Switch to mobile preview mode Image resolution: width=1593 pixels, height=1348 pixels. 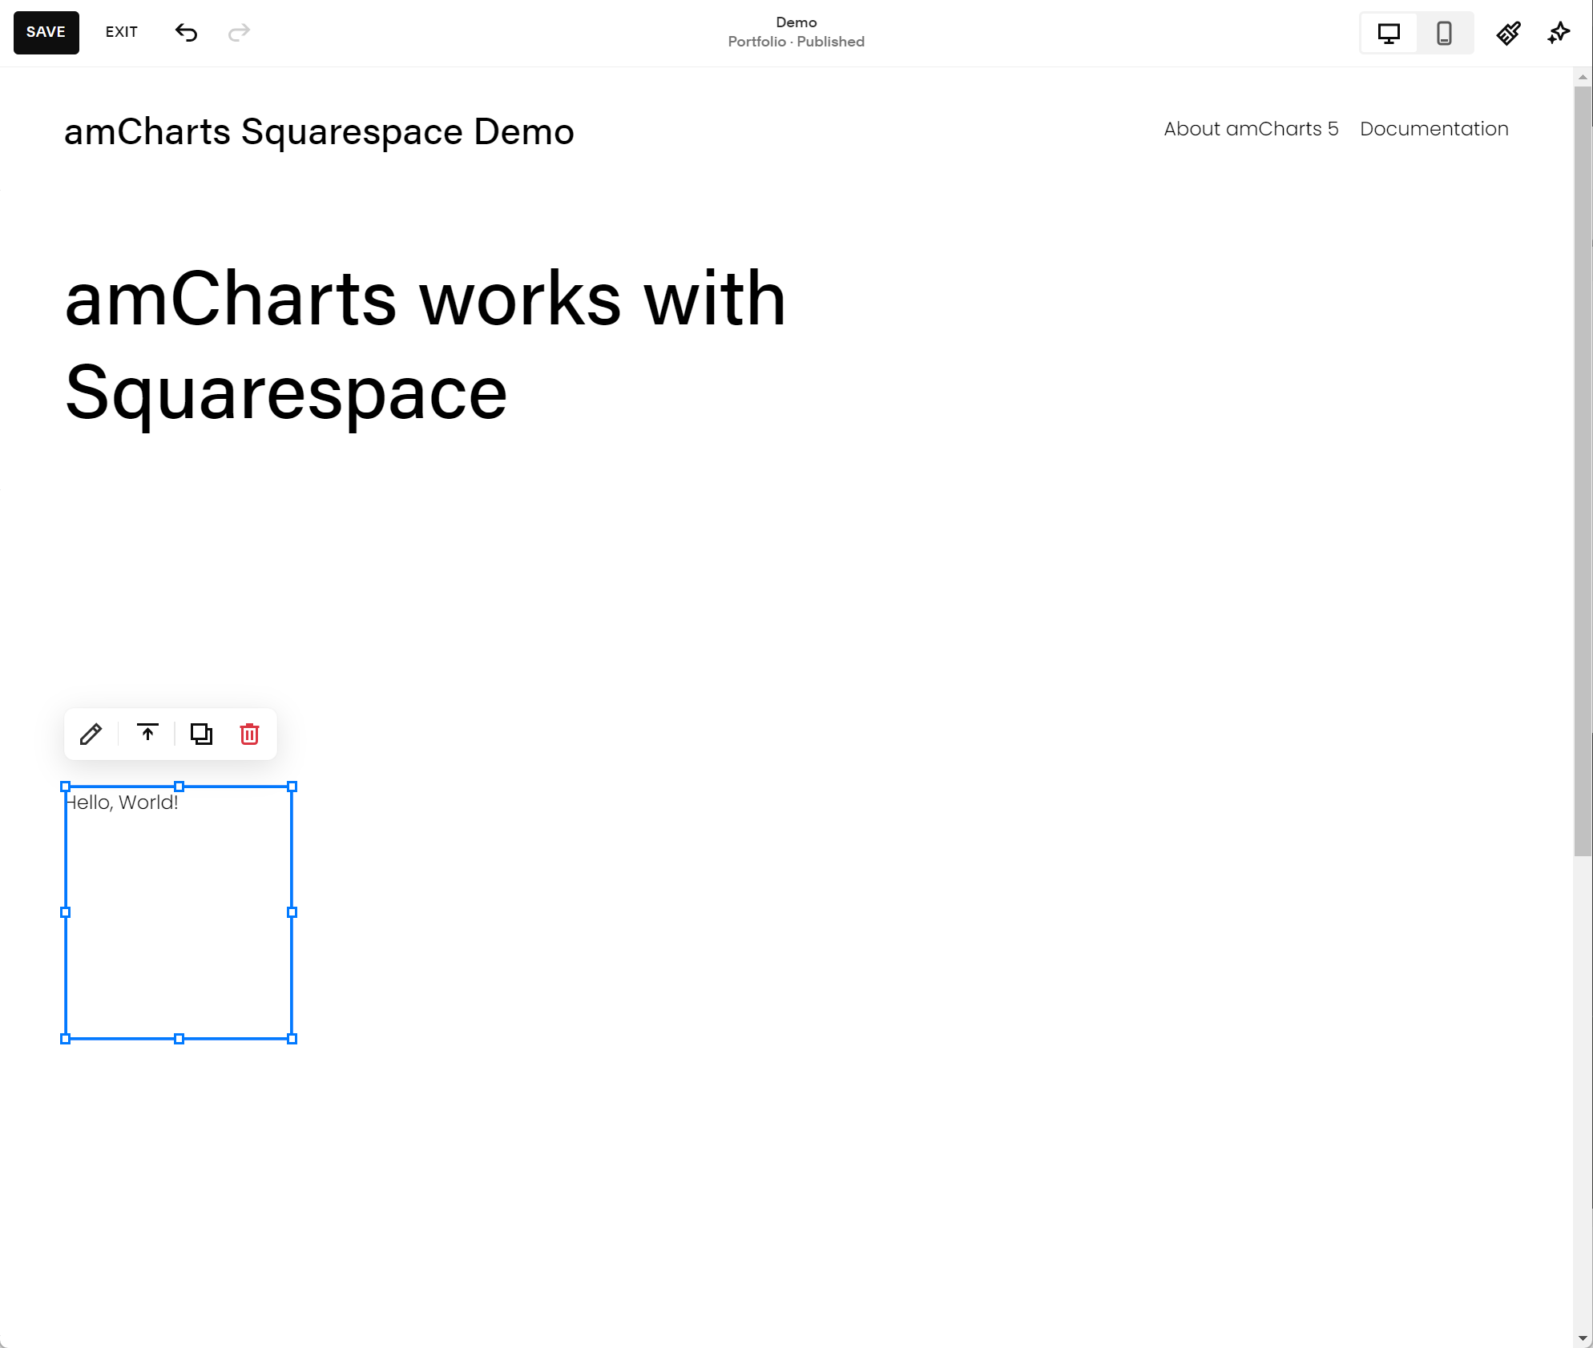point(1444,33)
